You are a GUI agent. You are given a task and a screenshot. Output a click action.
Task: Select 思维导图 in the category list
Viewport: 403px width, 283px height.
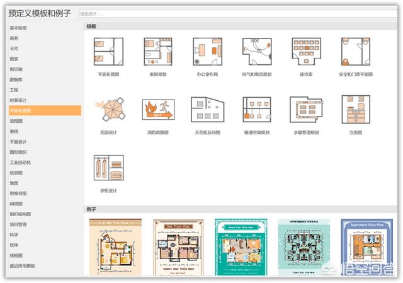point(18,193)
